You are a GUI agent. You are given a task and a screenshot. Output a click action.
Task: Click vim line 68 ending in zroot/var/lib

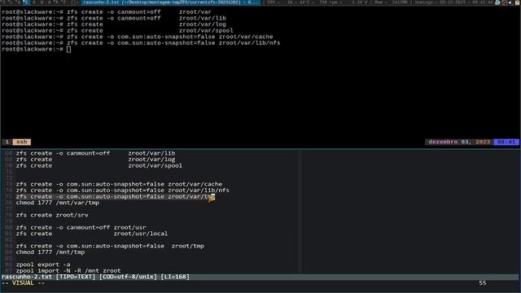[x=95, y=153]
